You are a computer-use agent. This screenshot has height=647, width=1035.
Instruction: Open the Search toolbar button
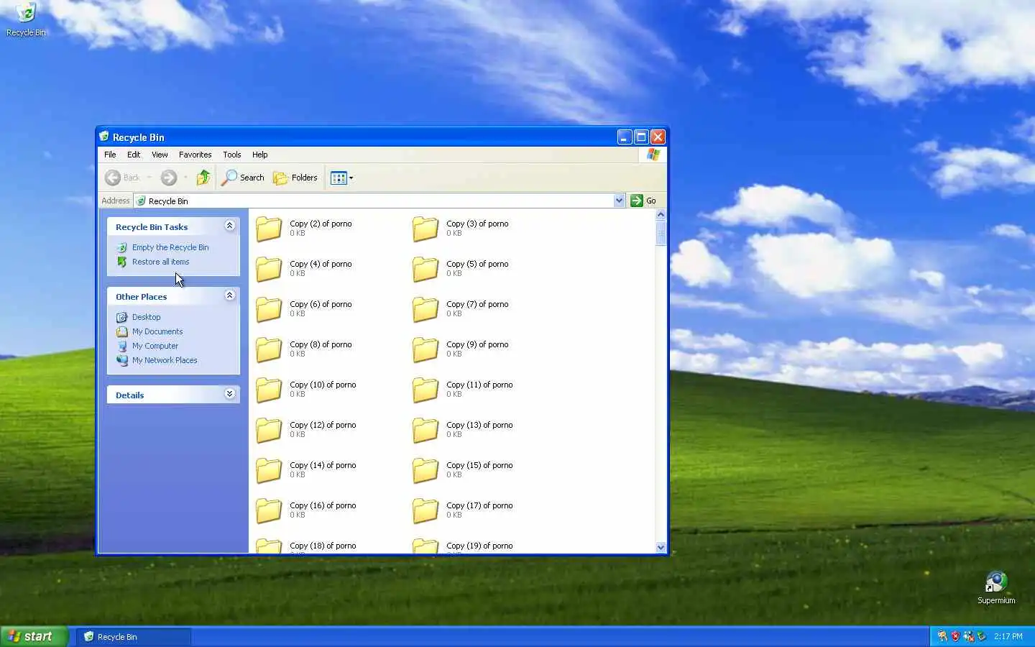pyautogui.click(x=243, y=178)
